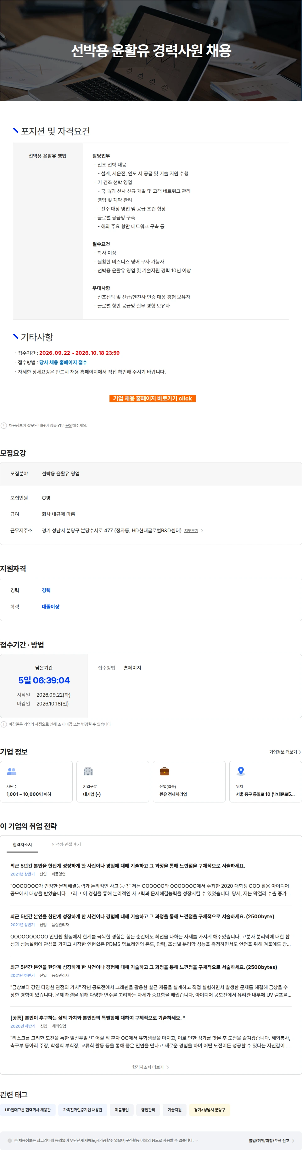Click the info icon beside 마감일은 기업의 사정
Image resolution: width=302 pixels, height=1150 pixels.
coord(3,724)
